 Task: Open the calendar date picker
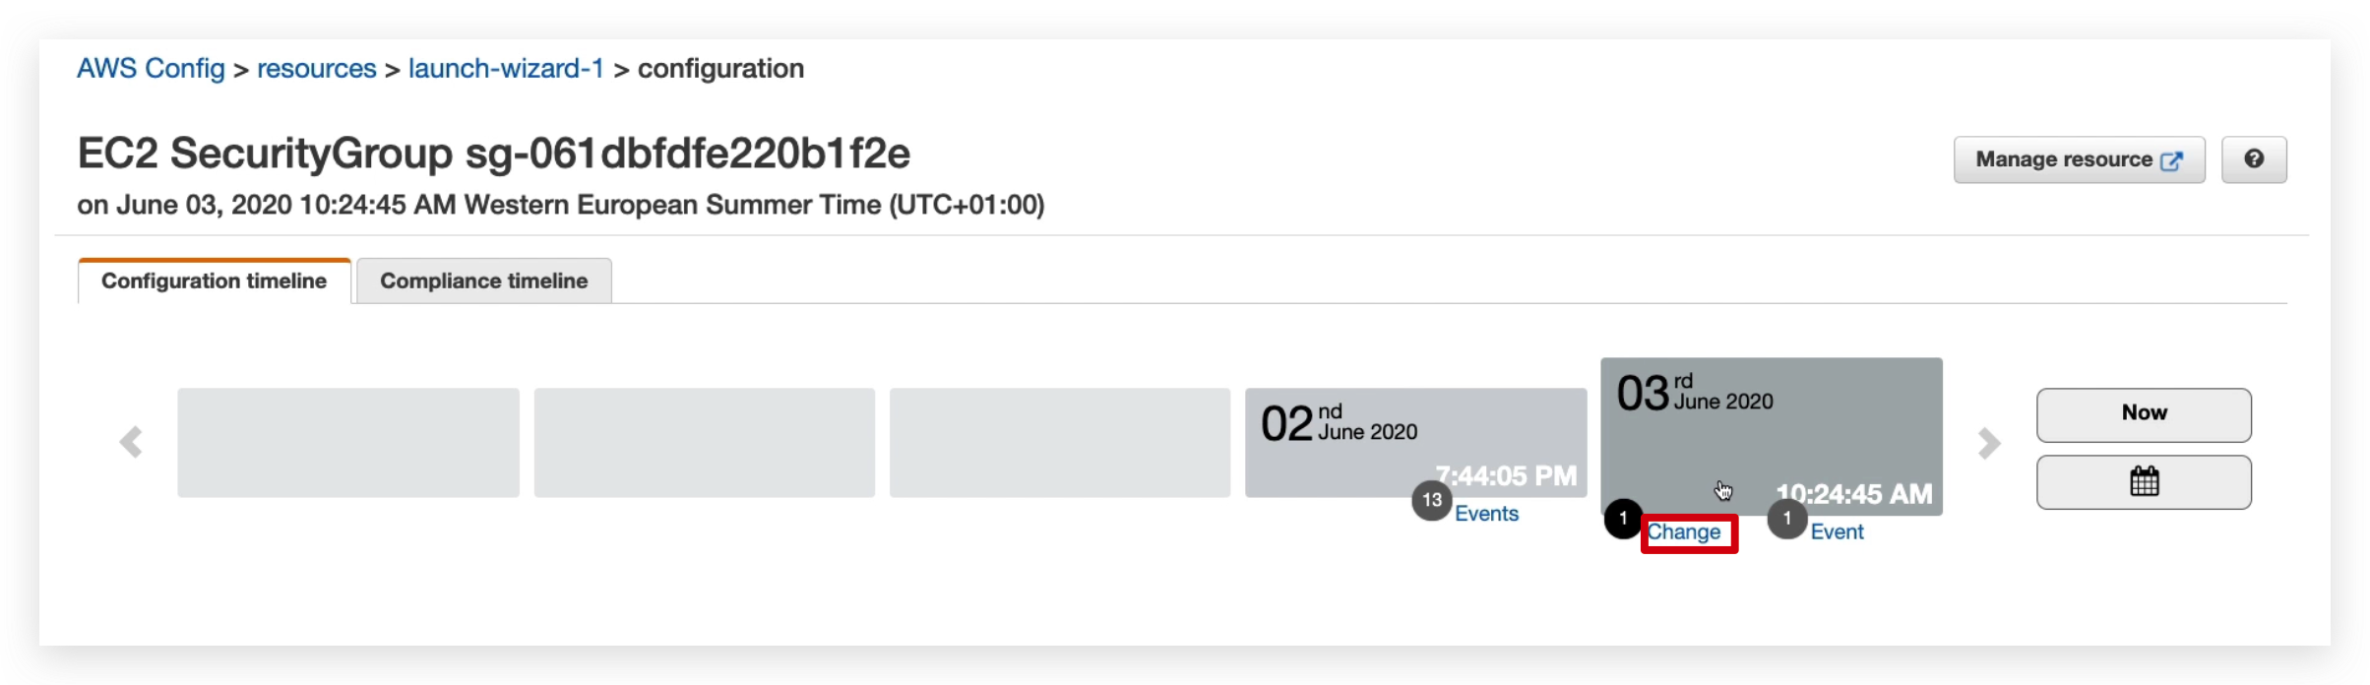[2144, 482]
